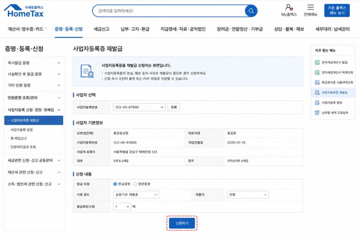Click 업태 value 도매 및 소매업

coord(121,161)
